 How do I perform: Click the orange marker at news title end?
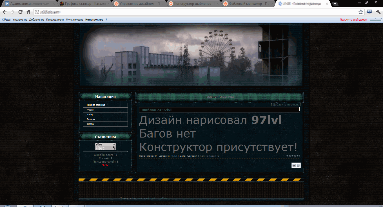pos(299,109)
